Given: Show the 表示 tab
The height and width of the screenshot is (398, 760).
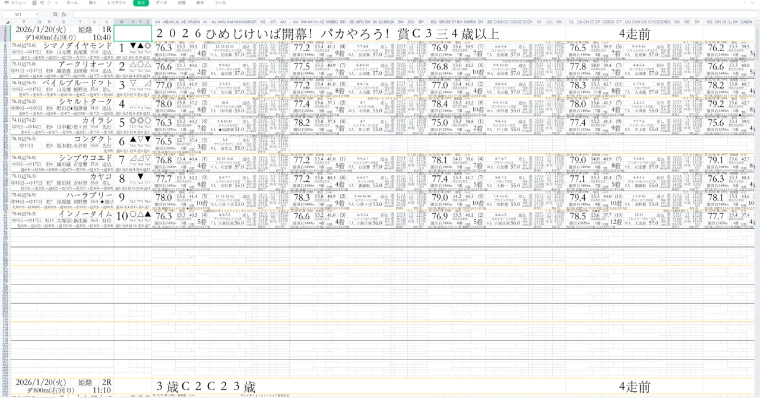Looking at the screenshot, I should coord(200,3).
